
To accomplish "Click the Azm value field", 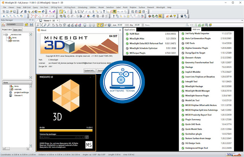I will (x=120, y=25).
